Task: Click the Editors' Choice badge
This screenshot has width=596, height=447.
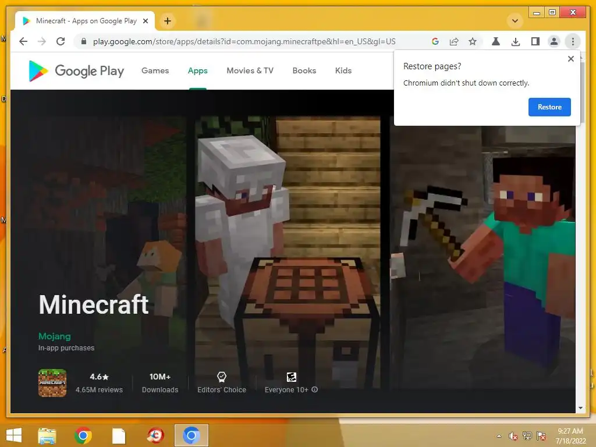Action: [x=222, y=383]
